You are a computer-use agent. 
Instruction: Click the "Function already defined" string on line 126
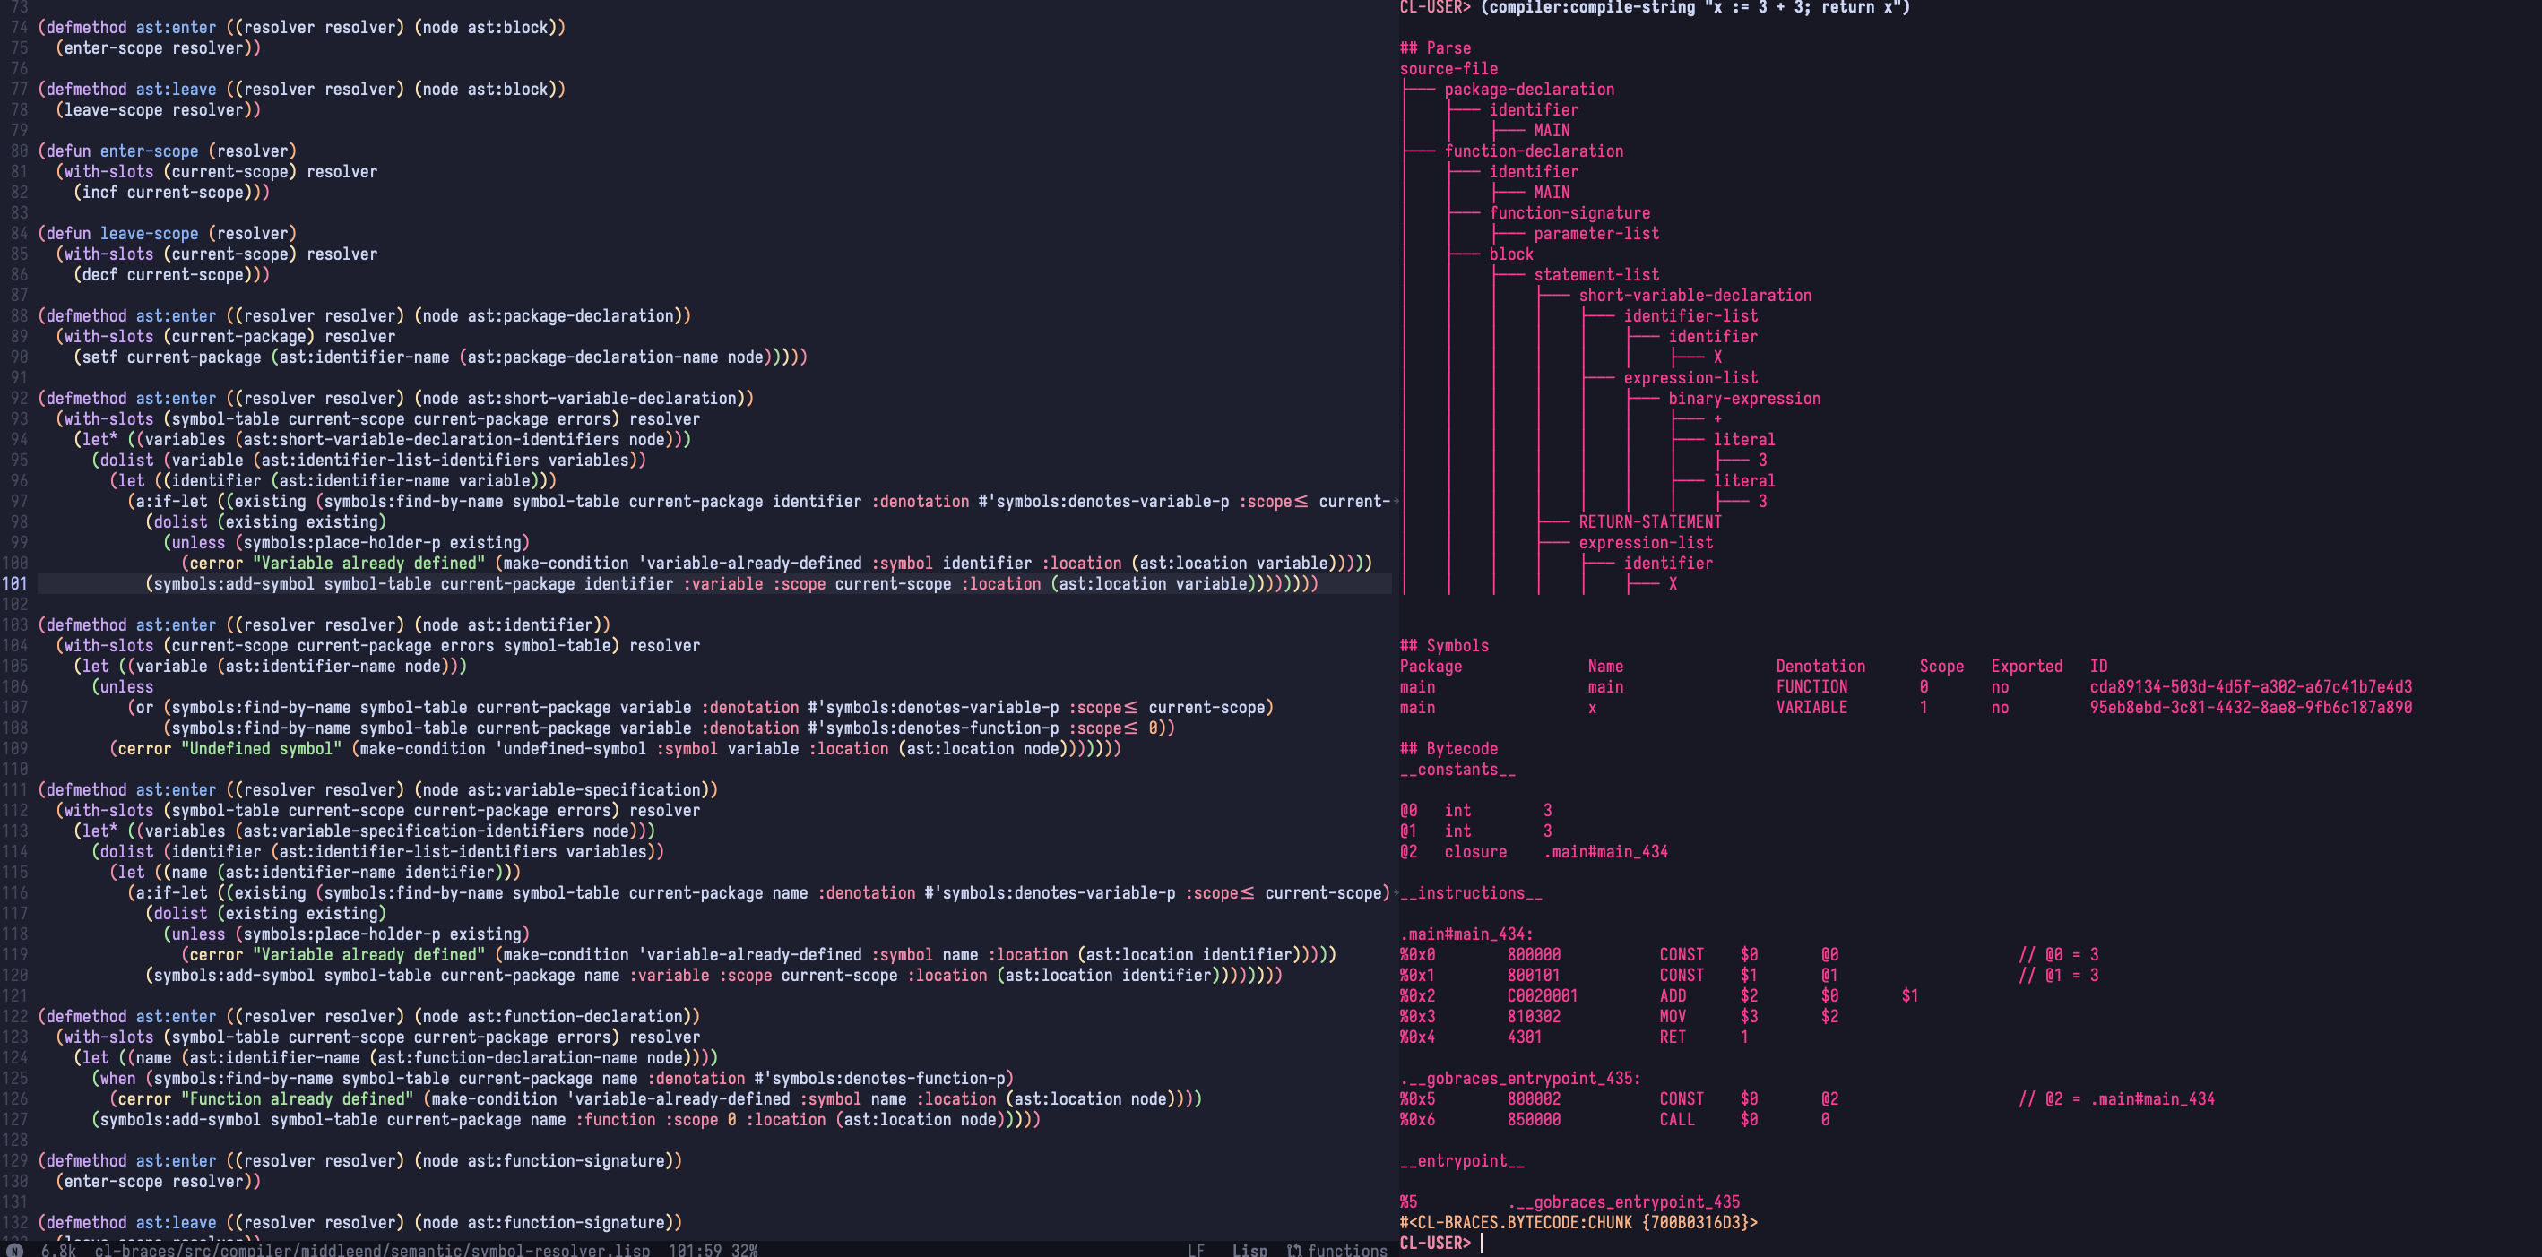297,1098
